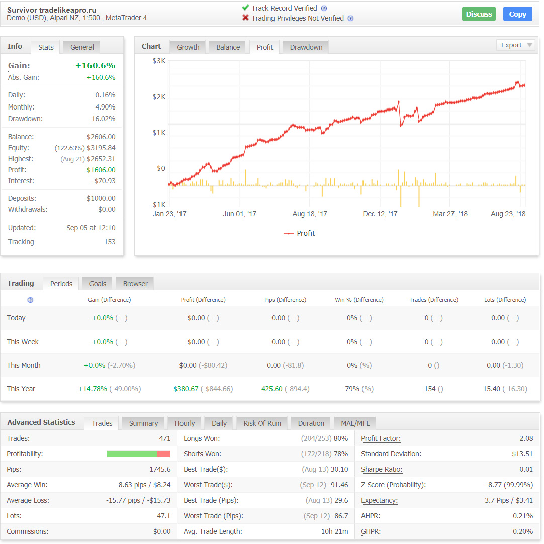544x544 pixels.
Task: Click the Lots (Difference) column header
Action: click(505, 300)
